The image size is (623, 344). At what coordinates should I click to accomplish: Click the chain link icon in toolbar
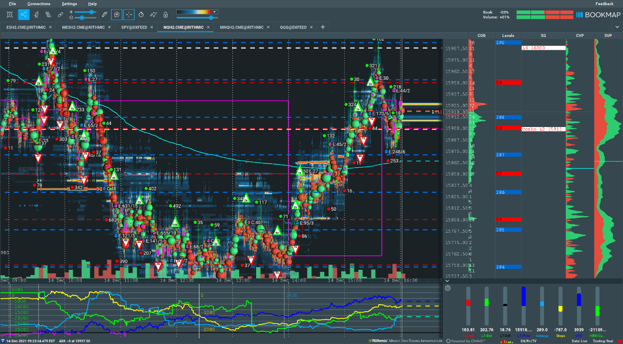point(60,14)
